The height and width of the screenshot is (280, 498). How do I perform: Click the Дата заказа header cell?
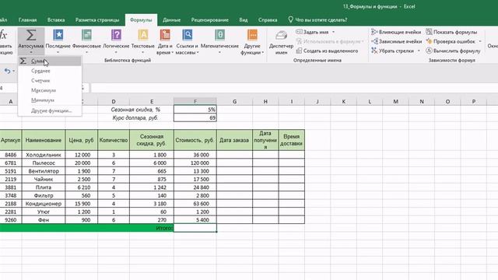coord(234,140)
